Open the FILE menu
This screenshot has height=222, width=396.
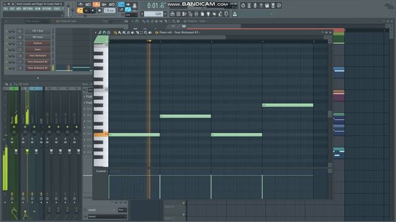(x=6, y=9)
